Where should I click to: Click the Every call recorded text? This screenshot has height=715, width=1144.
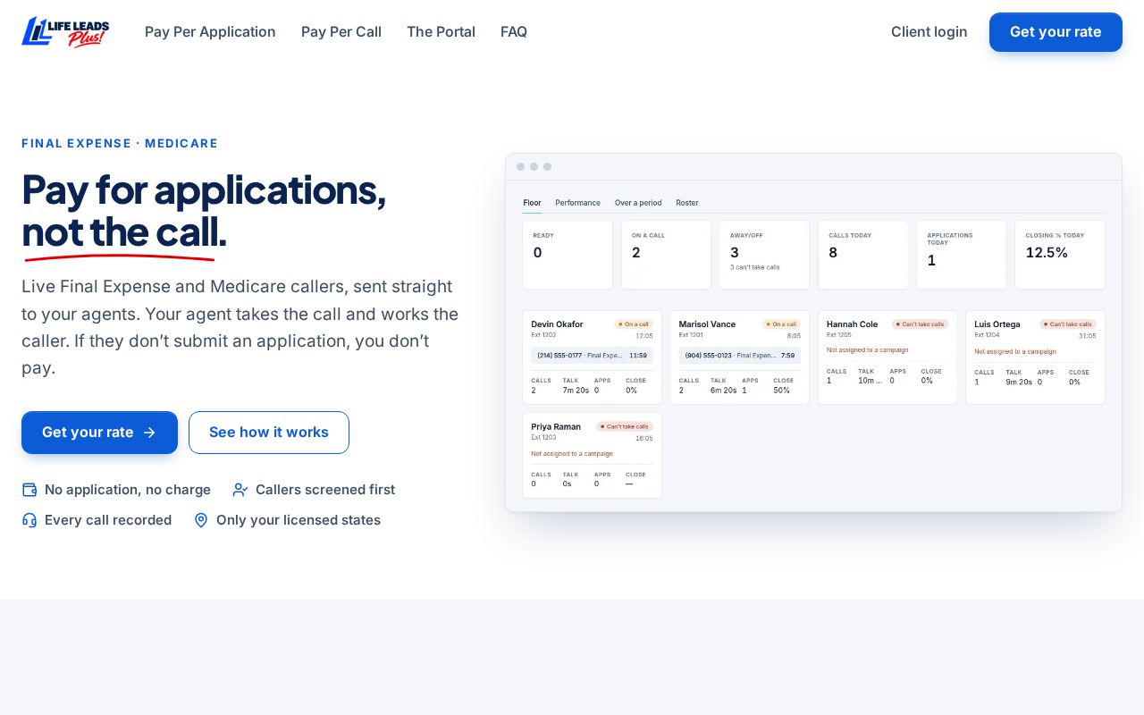(x=108, y=520)
